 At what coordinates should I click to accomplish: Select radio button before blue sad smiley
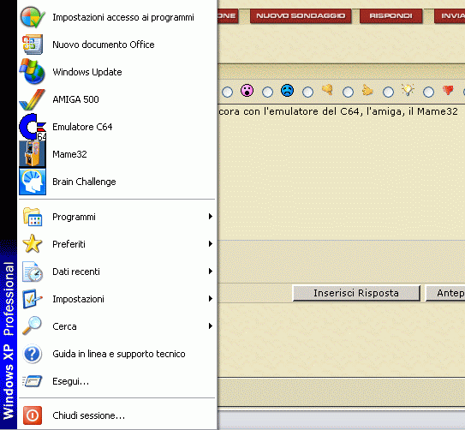click(x=267, y=92)
